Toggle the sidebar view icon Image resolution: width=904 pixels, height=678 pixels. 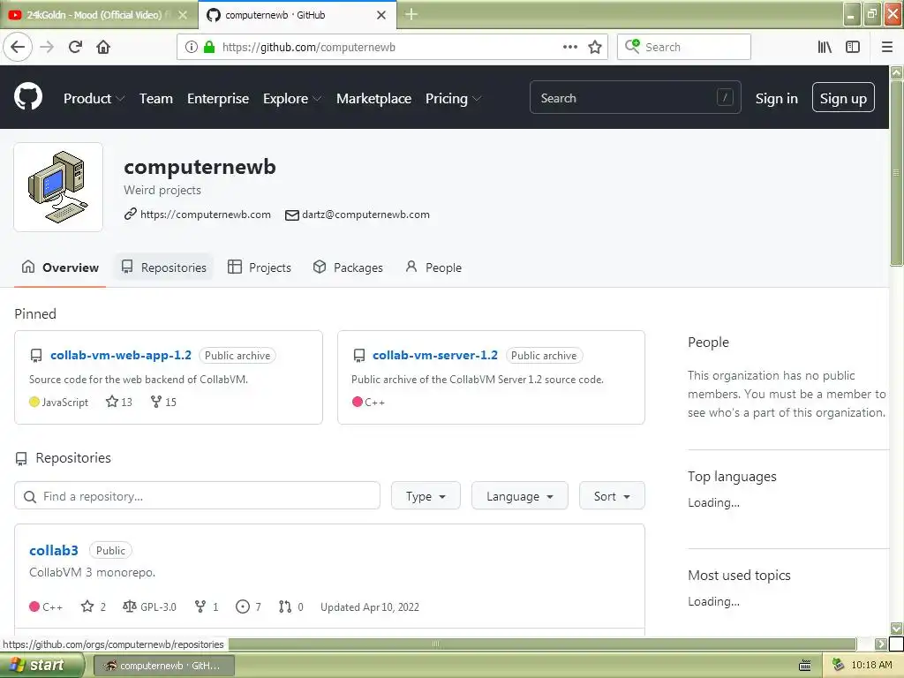853,48
